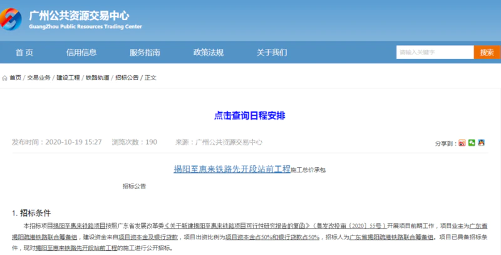Share the page to Weibo

(x=462, y=143)
